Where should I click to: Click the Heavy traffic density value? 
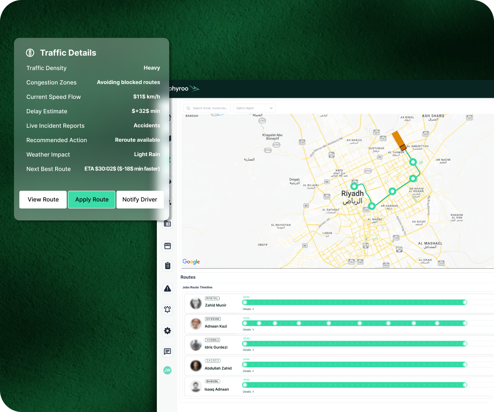coord(152,68)
